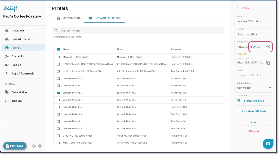The width and height of the screenshot is (279, 155).
Task: Click the Save button
Action: [x=254, y=123]
